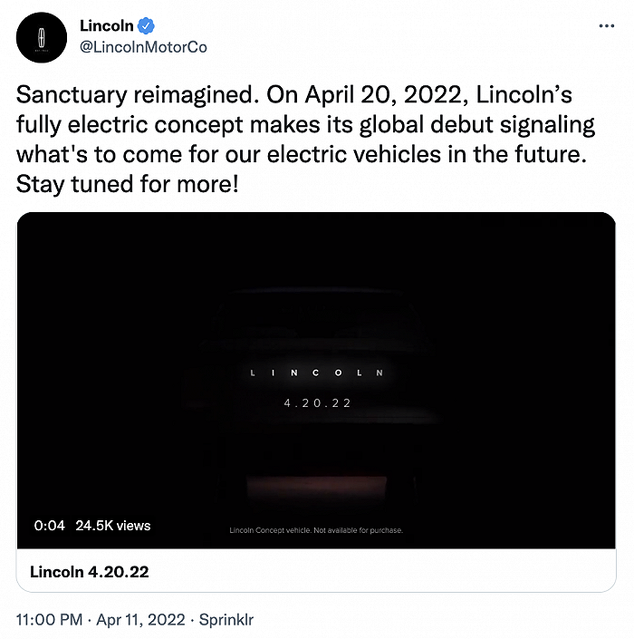Viewport: 634px width, 639px height.
Task: Click the 0:04 video duration label
Action: [x=49, y=526]
